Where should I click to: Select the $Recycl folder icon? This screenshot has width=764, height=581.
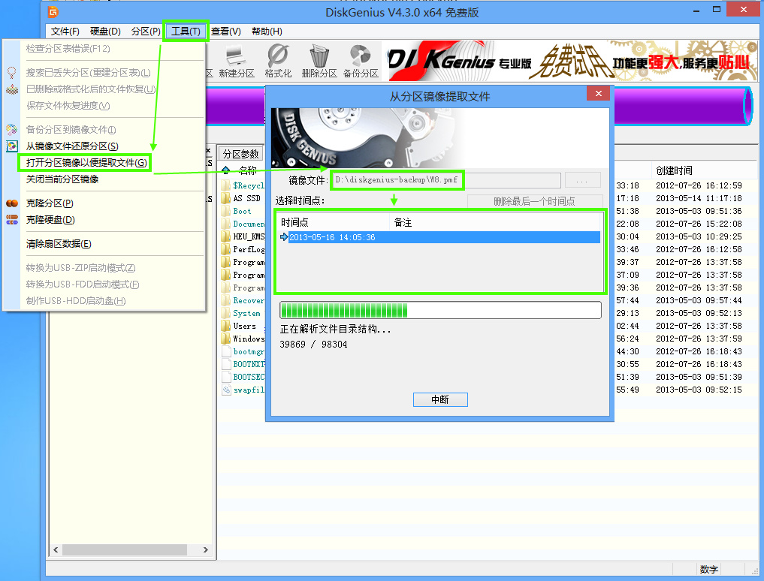coord(225,185)
